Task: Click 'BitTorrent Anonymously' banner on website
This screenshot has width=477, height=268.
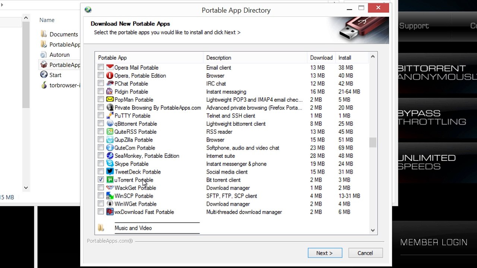Action: [x=437, y=73]
